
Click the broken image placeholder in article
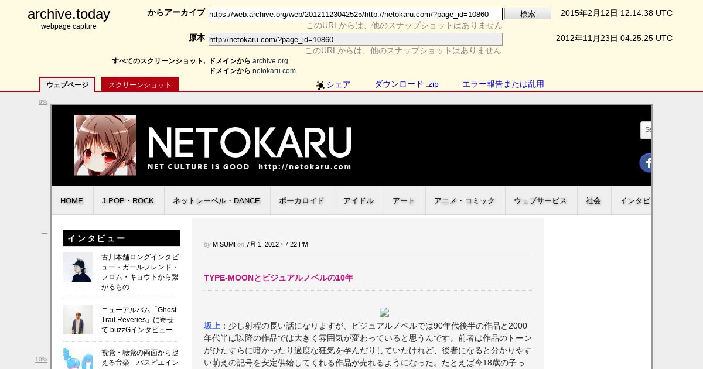pos(384,312)
